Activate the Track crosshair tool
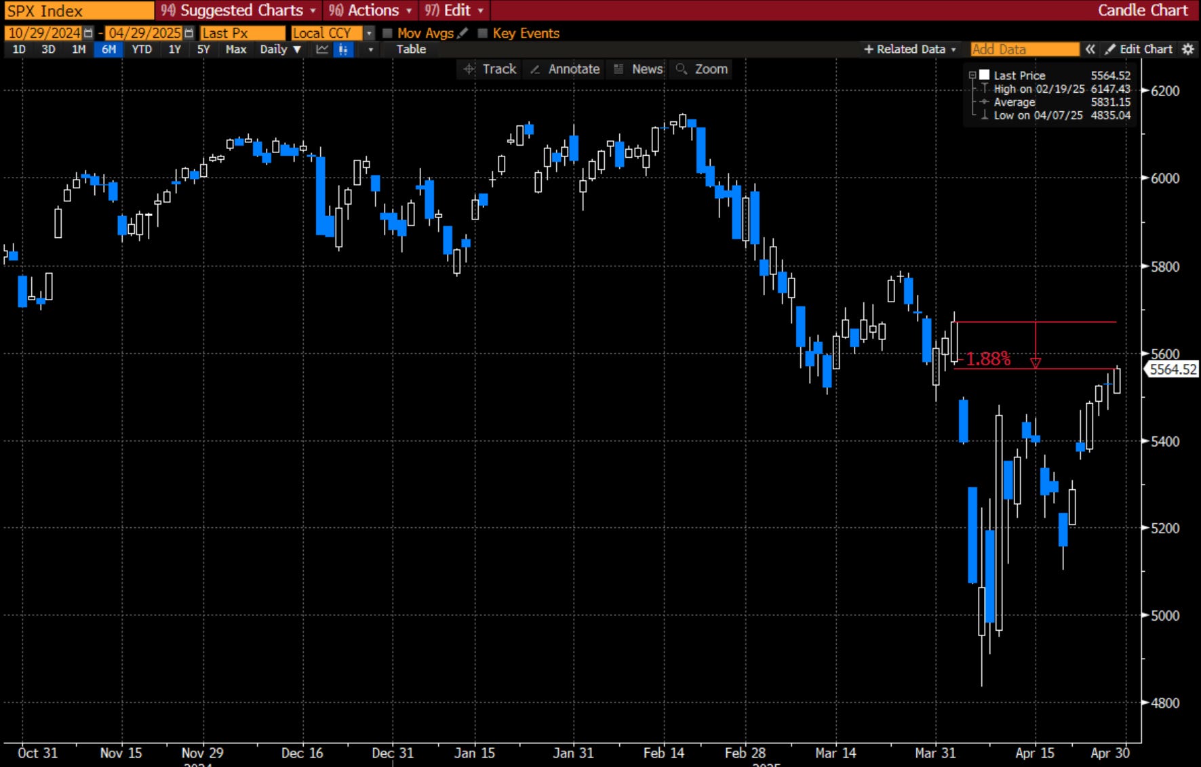Image resolution: width=1201 pixels, height=767 pixels. coord(490,69)
